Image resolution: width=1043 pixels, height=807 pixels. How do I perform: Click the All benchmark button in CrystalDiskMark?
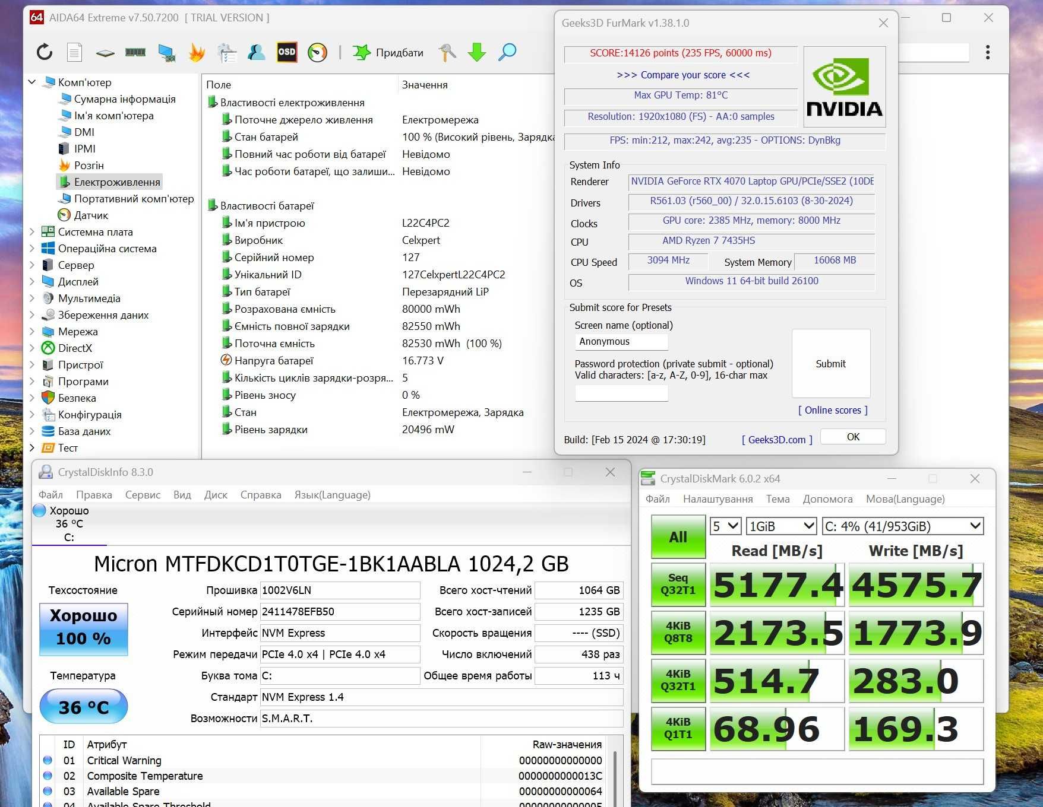pyautogui.click(x=678, y=537)
